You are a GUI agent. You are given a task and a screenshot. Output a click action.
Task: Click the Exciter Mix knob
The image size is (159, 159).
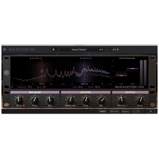(x=102, y=100)
